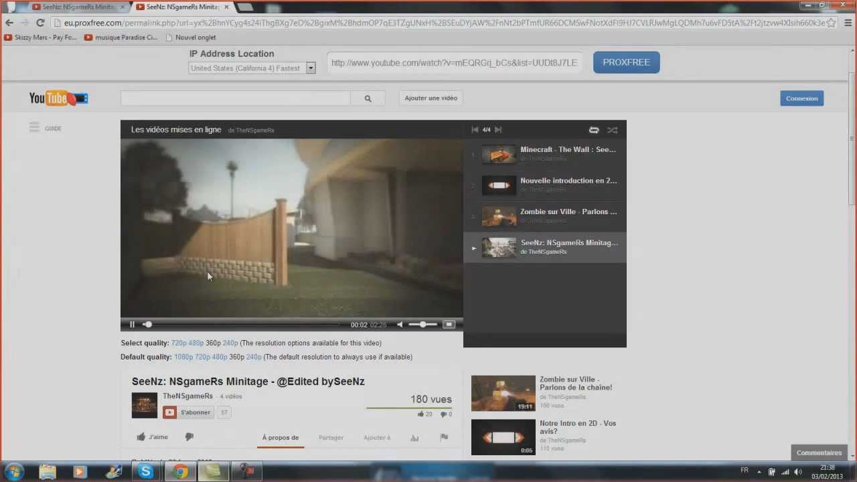Viewport: 857px width, 482px height.
Task: Click the video progress bar scrubber
Action: pos(147,325)
